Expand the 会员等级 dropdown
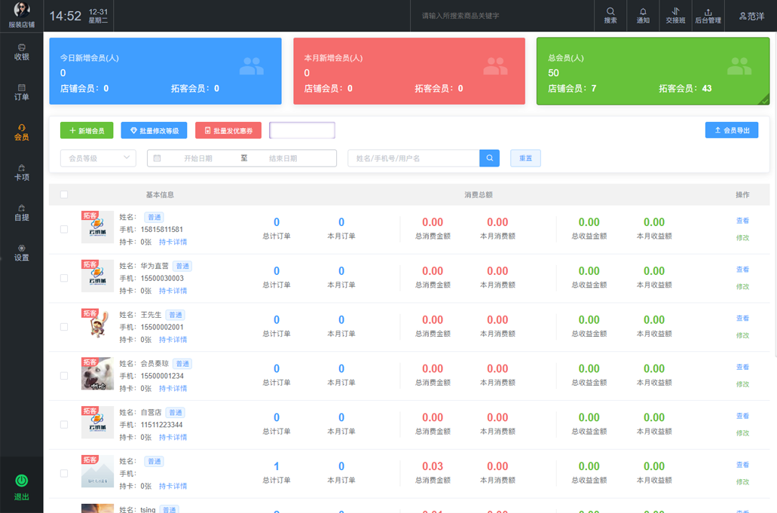The height and width of the screenshot is (513, 777). click(98, 158)
